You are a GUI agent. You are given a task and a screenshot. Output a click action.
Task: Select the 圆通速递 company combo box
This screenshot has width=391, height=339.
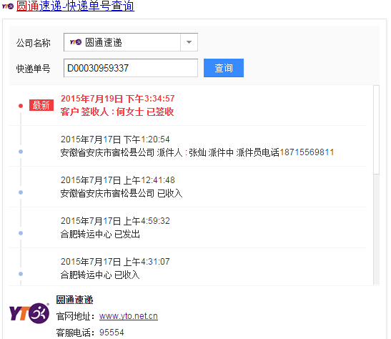pyautogui.click(x=131, y=42)
